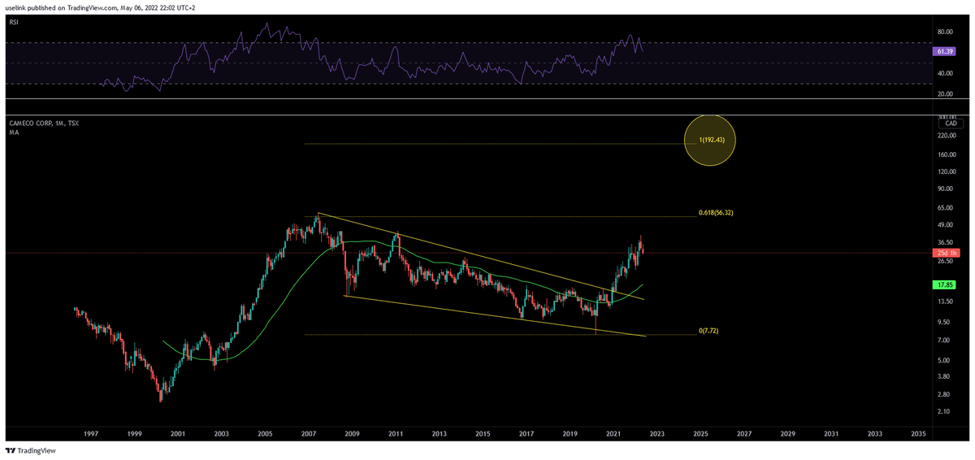Click the 26.50 price axis value
The height and width of the screenshot is (460, 975).
(x=945, y=262)
